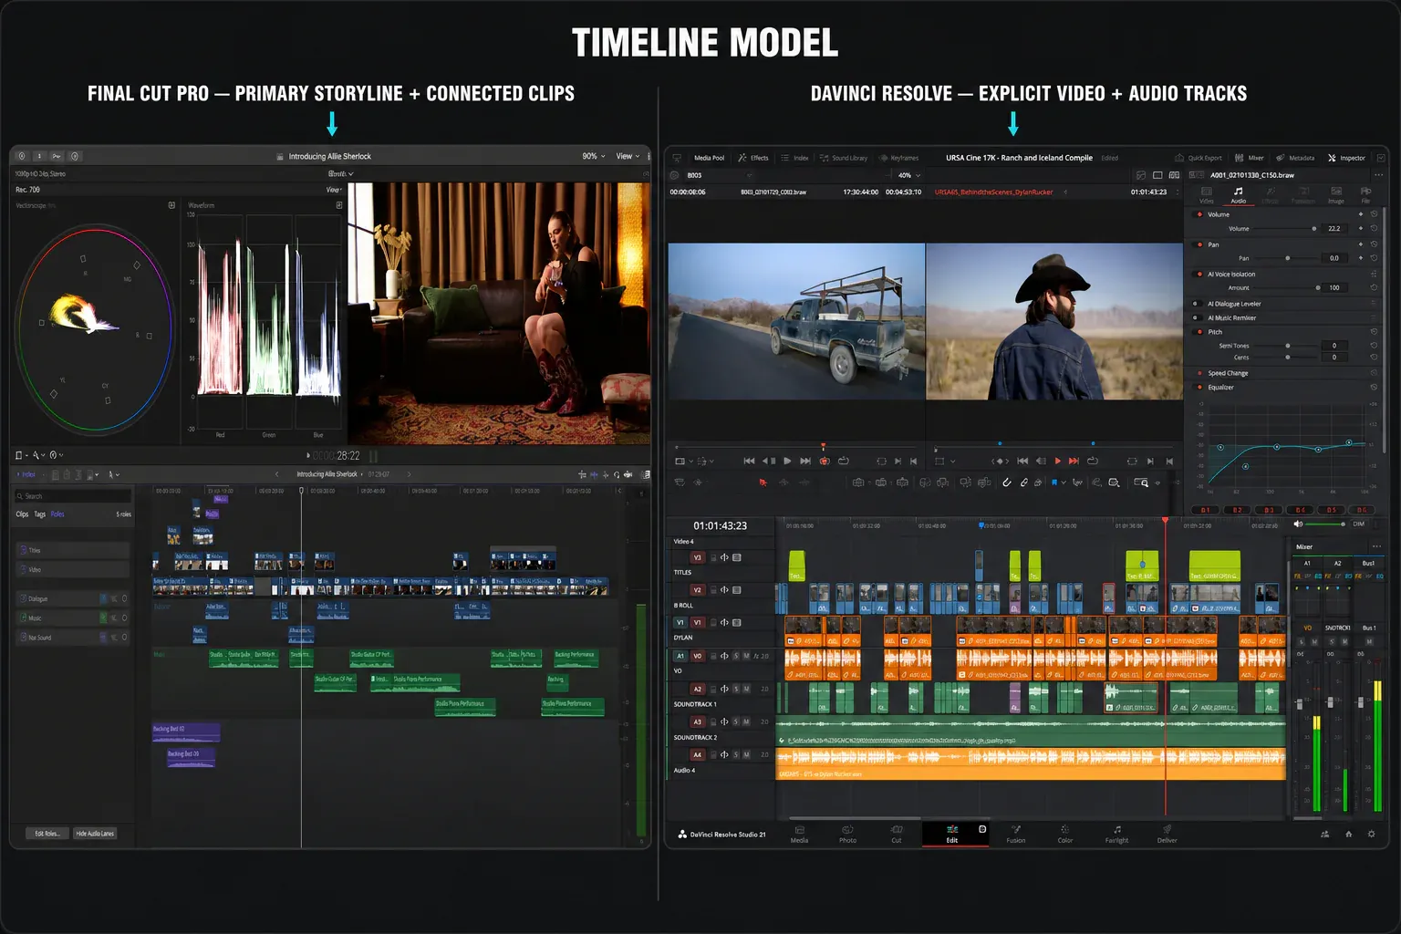
Task: Switch to the Audio tab in the Inspector
Action: 1238,195
